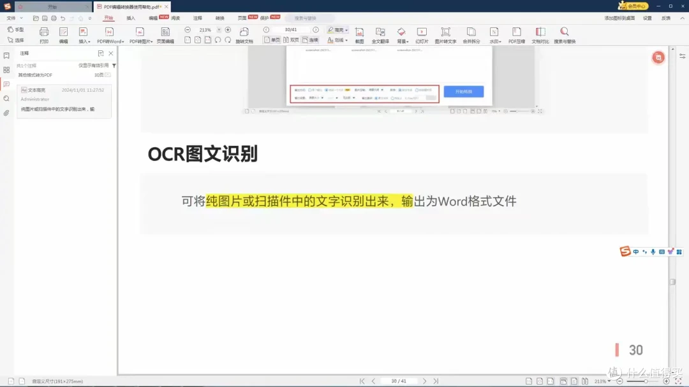
Task: Switch to Select (选择) cursor tool
Action: [16, 40]
